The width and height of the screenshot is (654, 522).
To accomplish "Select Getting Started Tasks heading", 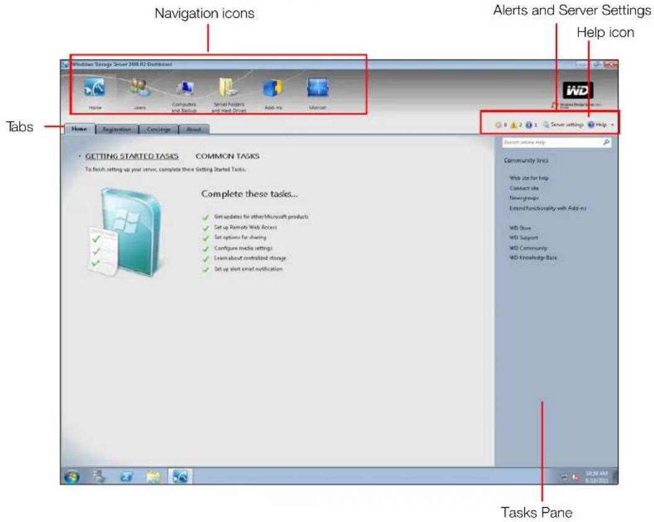I will coord(132,156).
